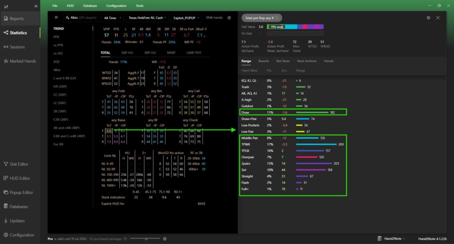454x244 pixels.
Task: Click the gear next to 384k hands
Action: click(x=229, y=18)
